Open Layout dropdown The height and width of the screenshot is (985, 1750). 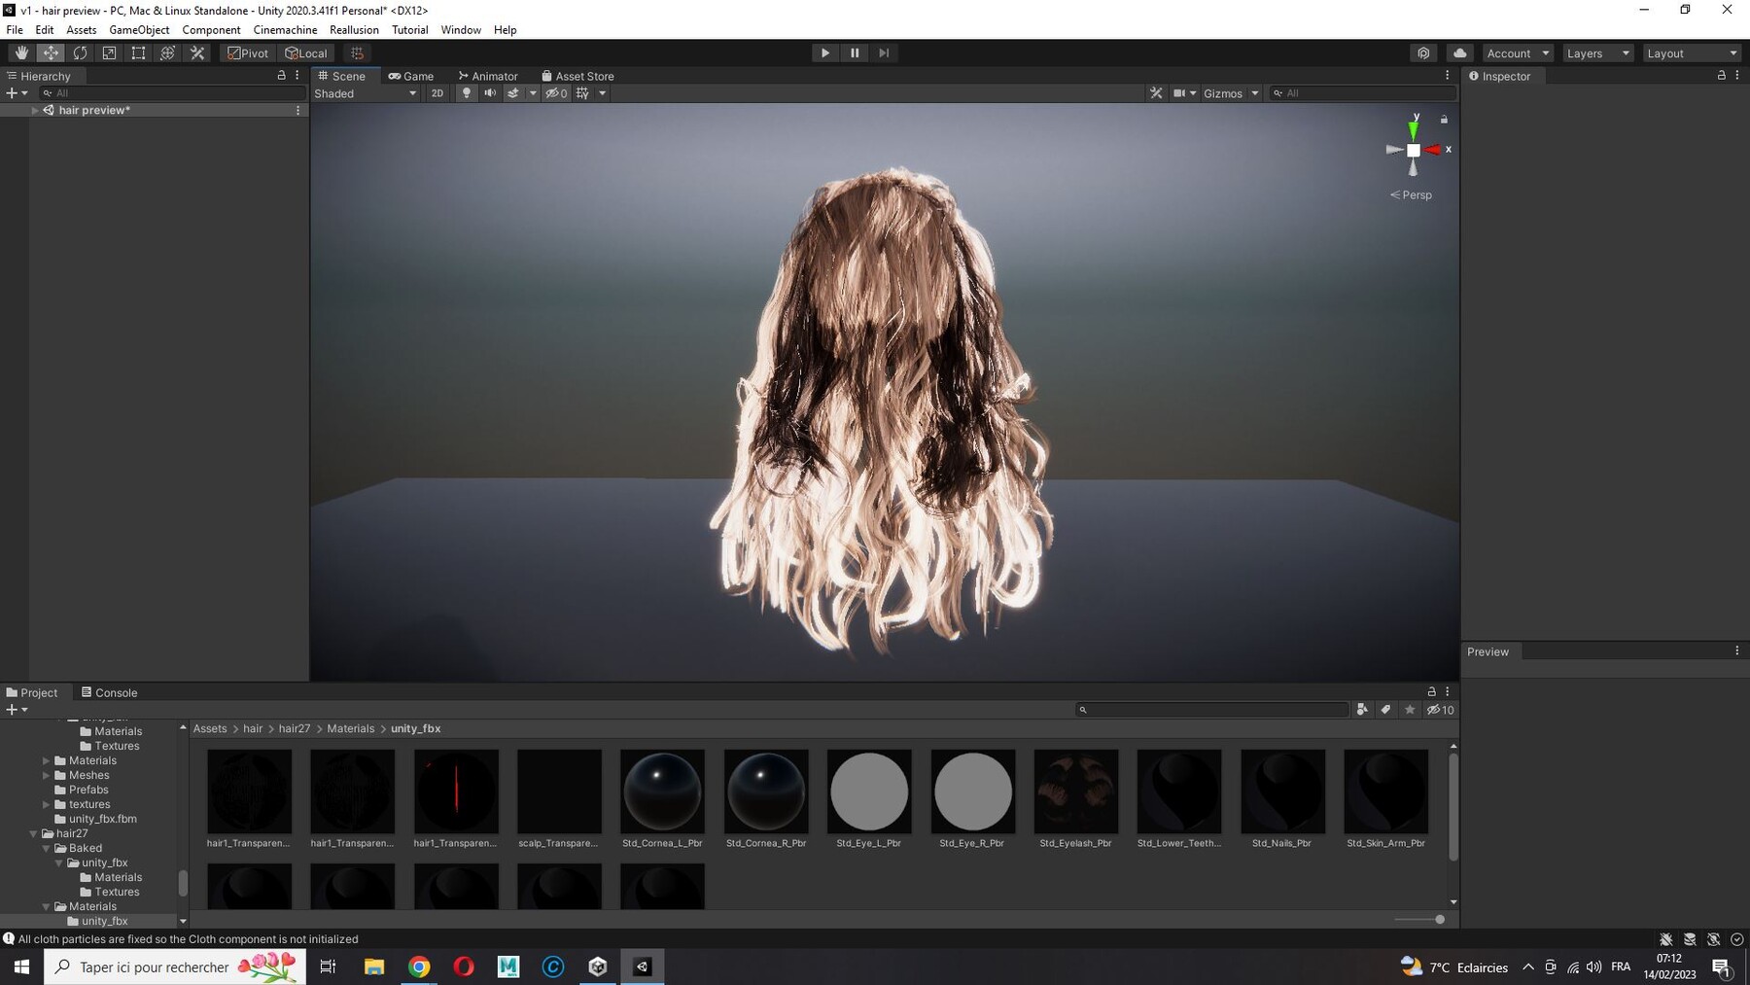(1692, 53)
